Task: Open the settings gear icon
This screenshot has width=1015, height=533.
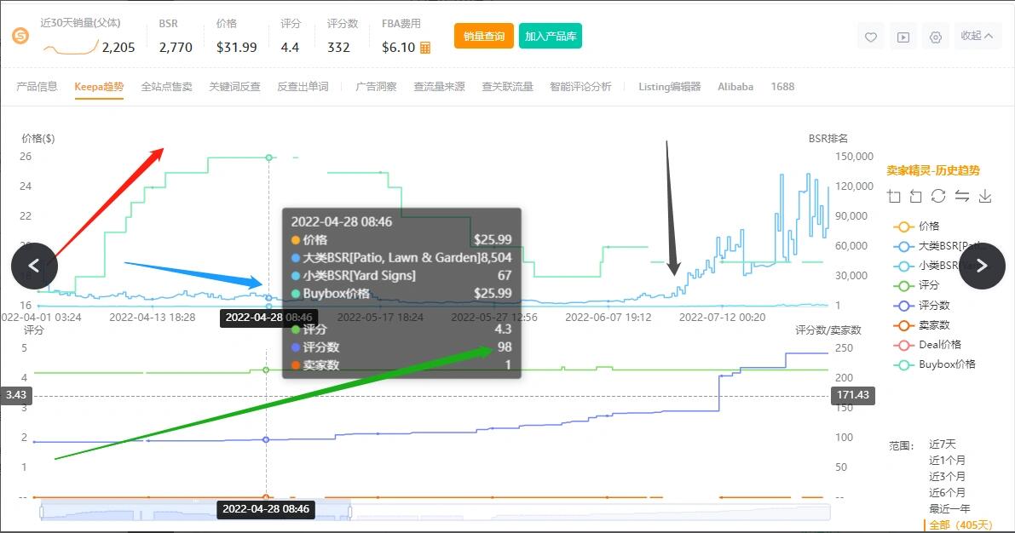Action: tap(936, 37)
